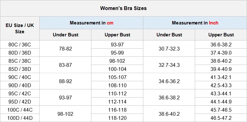Select "98-102" upper bust value for 85C
The image size is (247, 122).
(x=117, y=61)
